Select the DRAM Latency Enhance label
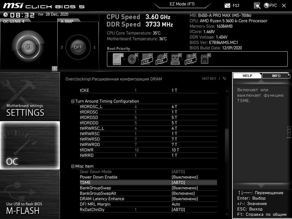Image resolution: width=292 pixels, height=219 pixels. click(x=102, y=199)
